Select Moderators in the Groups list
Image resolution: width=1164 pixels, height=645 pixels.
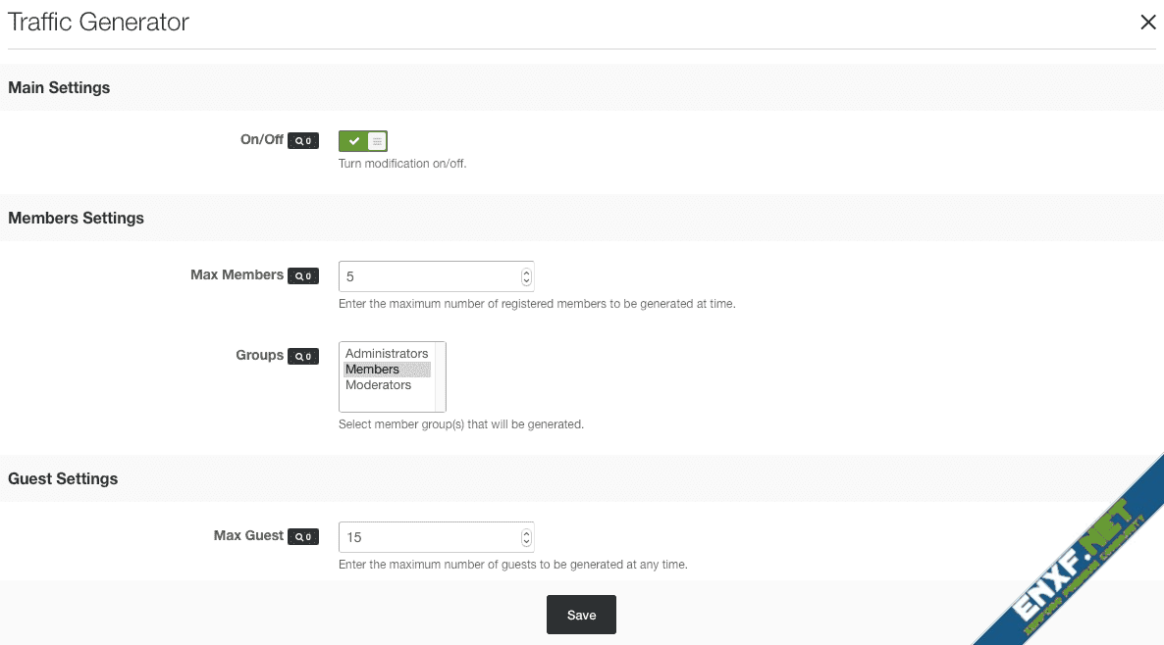click(x=378, y=385)
